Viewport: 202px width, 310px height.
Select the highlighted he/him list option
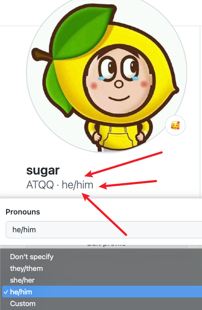(x=102, y=292)
